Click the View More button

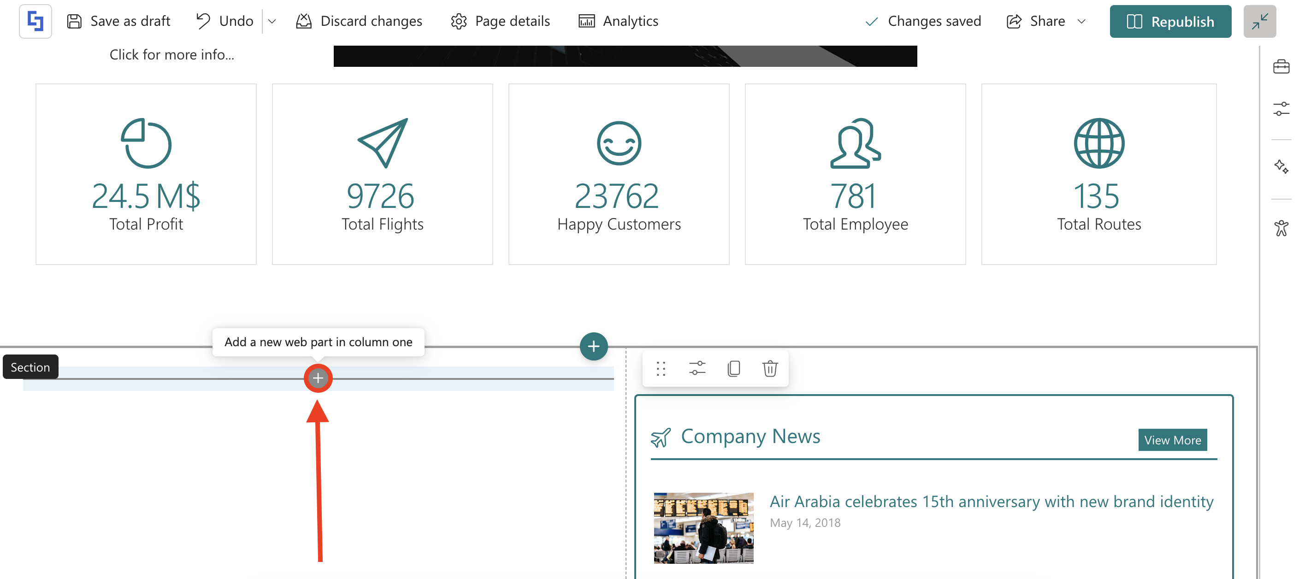click(x=1172, y=440)
